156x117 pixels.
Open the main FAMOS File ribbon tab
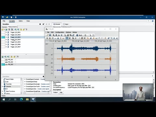point(4,21)
